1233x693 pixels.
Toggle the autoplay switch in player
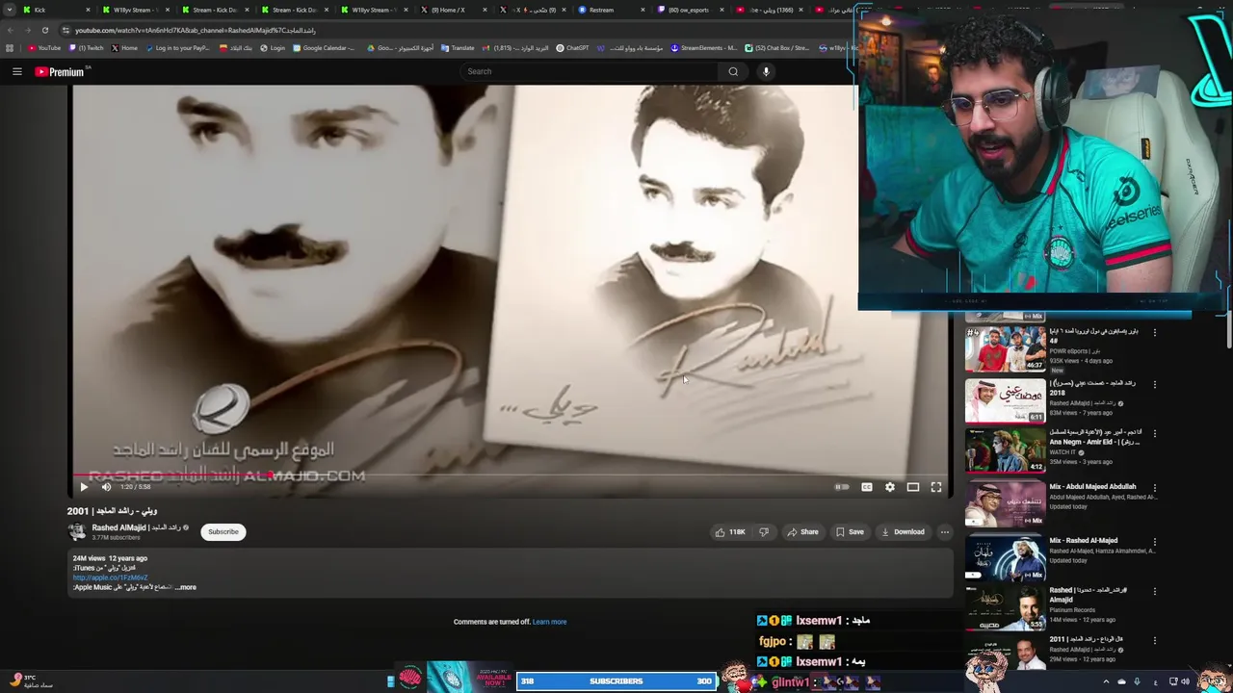(x=842, y=487)
